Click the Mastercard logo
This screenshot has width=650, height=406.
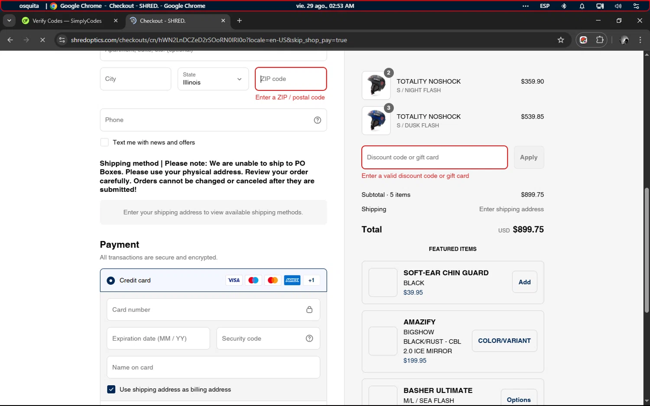[x=273, y=280]
